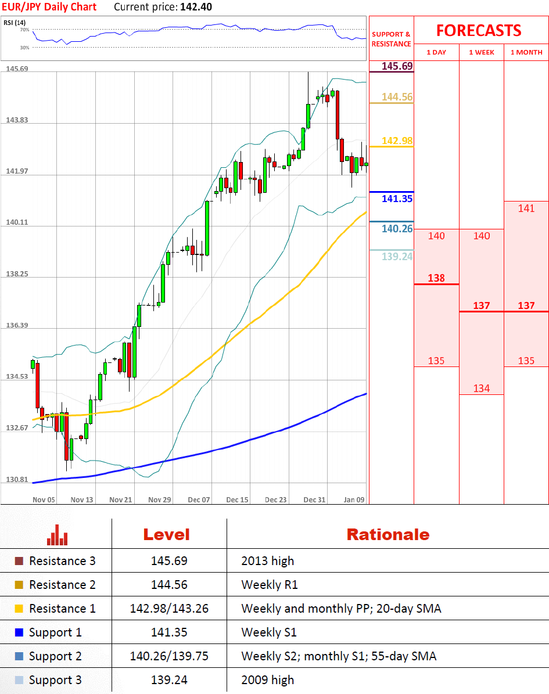Click the Level table column header
Screen dimensions: 549x694
[167, 535]
